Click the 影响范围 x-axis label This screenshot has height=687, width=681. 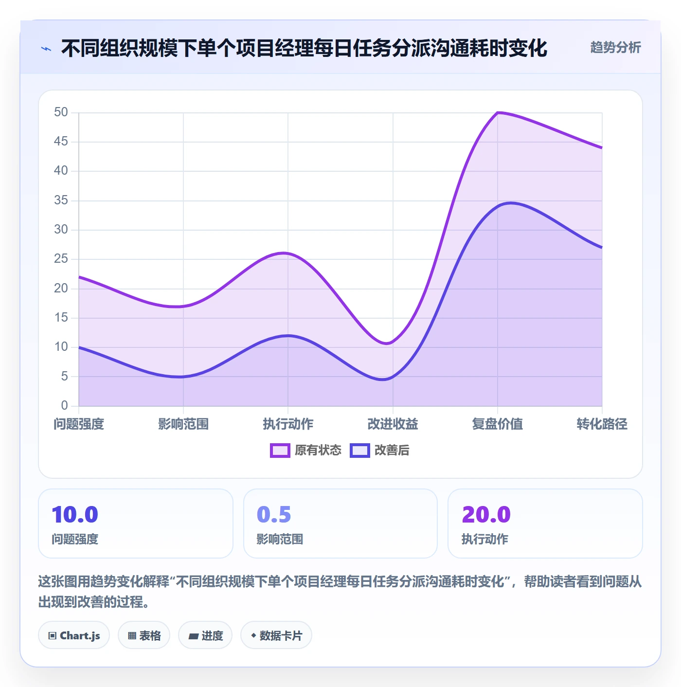tap(183, 424)
